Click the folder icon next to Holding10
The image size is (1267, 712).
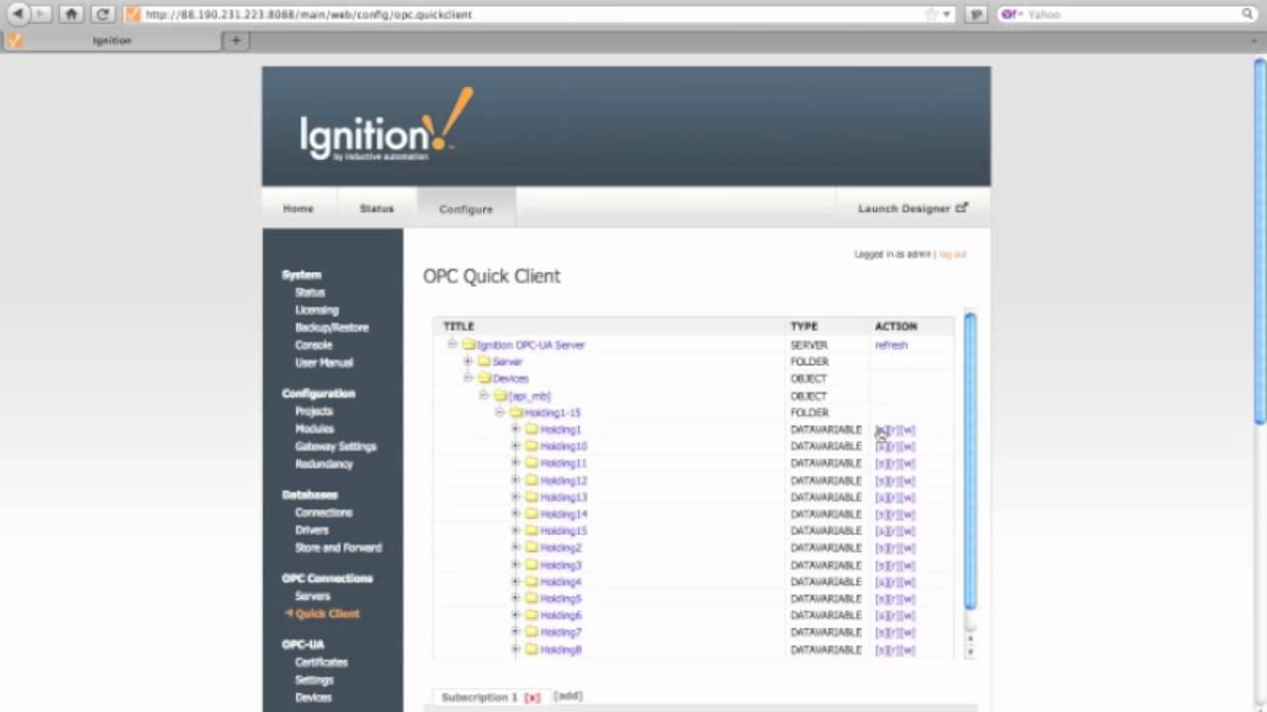pyautogui.click(x=532, y=446)
